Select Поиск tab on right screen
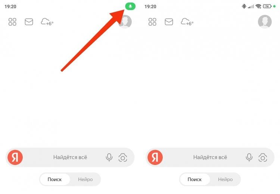Image resolution: width=280 pixels, height=194 pixels. (195, 179)
